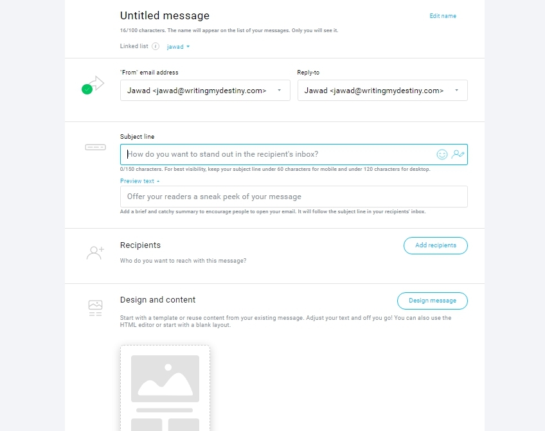Click the green checkmark sender status icon
The image size is (545, 431).
pyautogui.click(x=87, y=89)
